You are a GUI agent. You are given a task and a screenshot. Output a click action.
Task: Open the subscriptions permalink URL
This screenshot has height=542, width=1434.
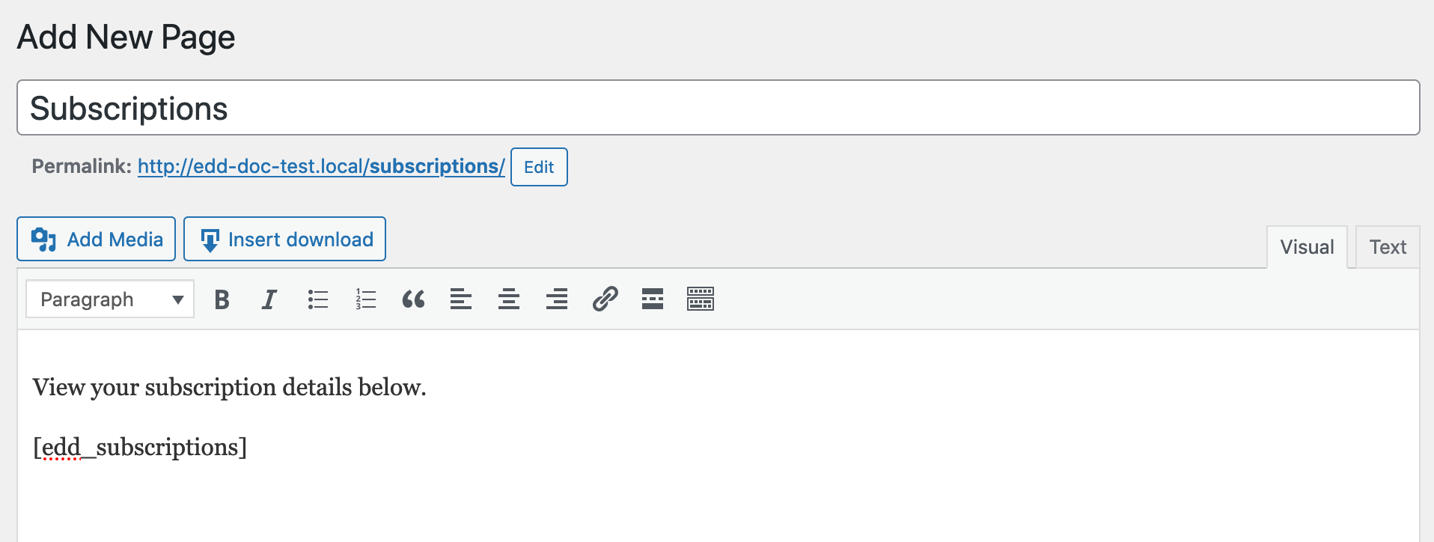[x=321, y=166]
